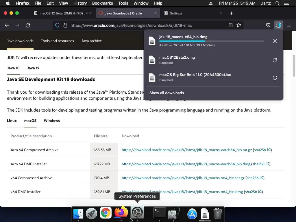Screen dimensions: 296x222
Task: Close the macOS 12 Beta tab
Action: click(90, 13)
